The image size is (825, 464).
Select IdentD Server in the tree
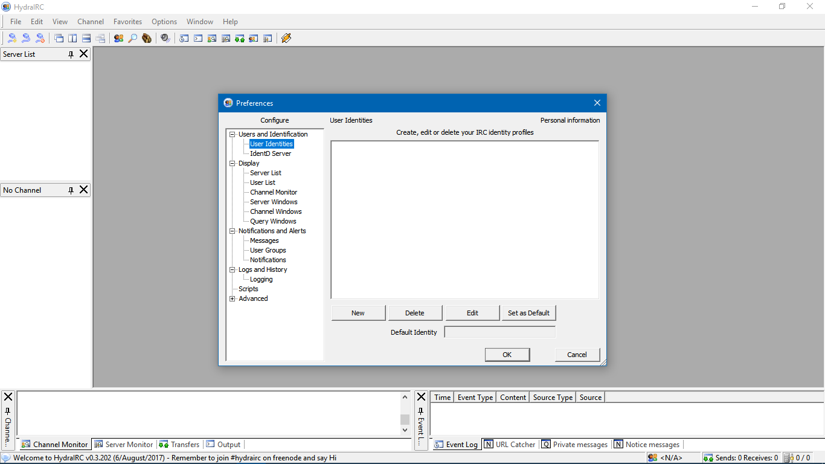[271, 153]
